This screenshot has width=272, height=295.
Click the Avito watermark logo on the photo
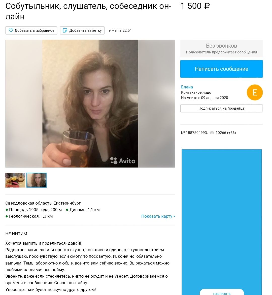click(x=123, y=161)
